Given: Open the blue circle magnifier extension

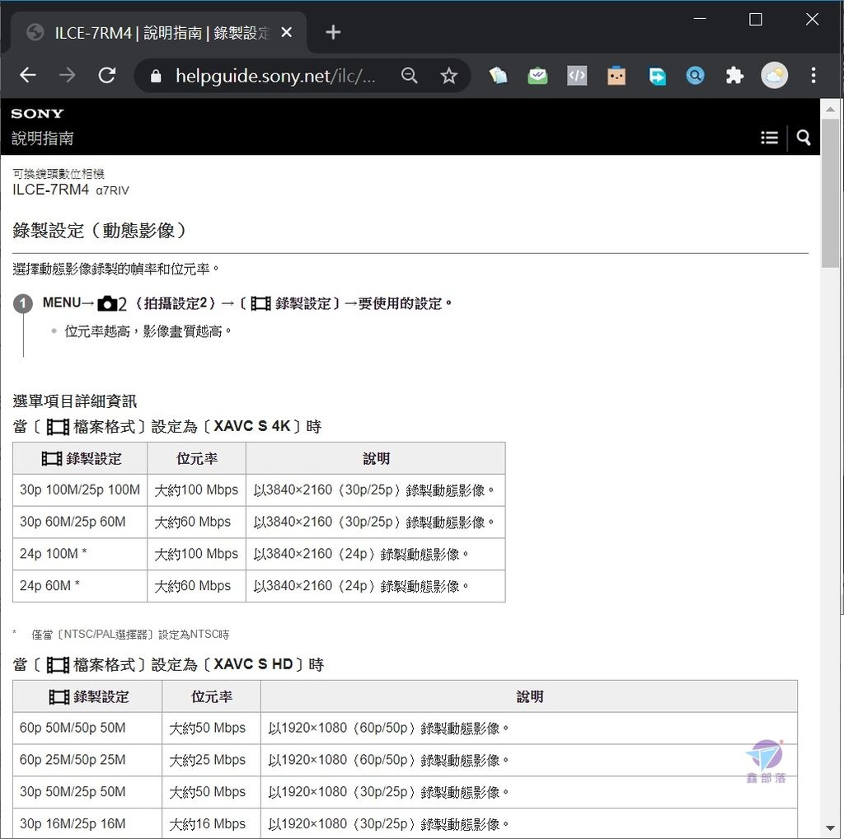Looking at the screenshot, I should pyautogui.click(x=695, y=76).
